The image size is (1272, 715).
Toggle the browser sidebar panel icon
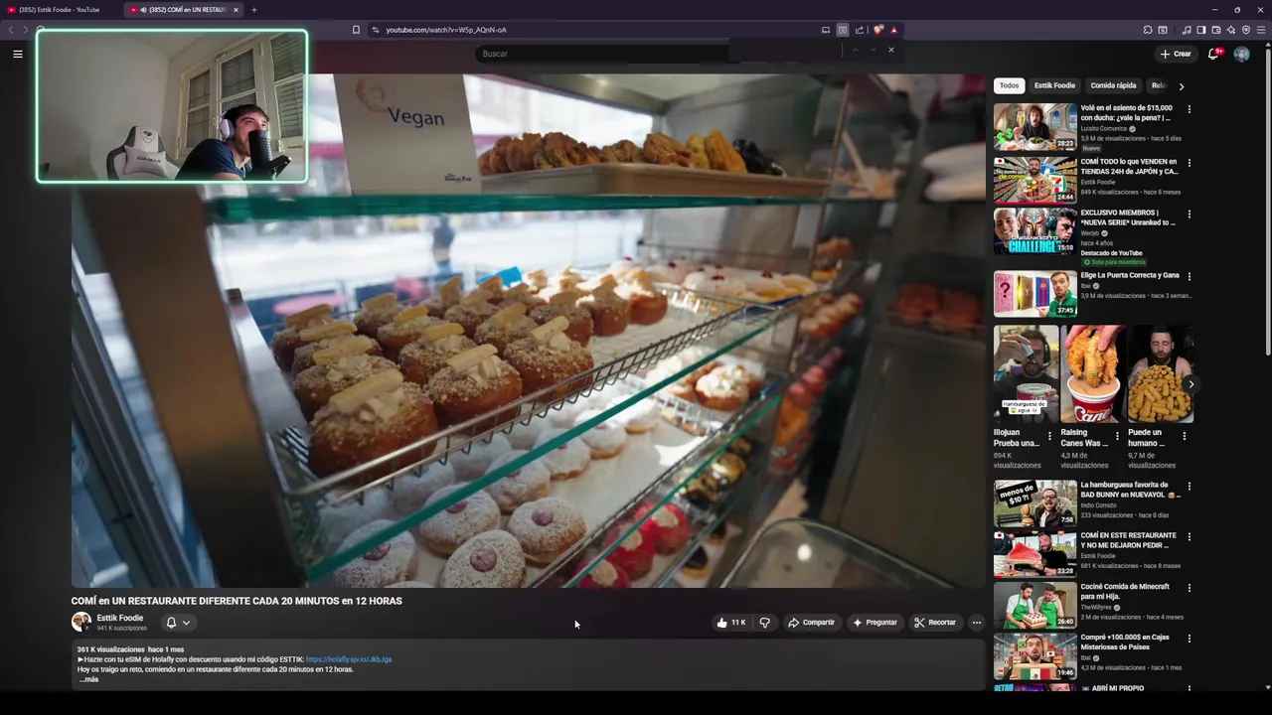(1201, 30)
